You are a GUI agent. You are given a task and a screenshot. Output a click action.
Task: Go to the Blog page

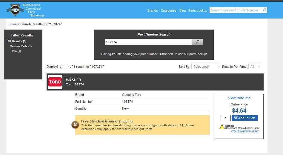click(182, 10)
